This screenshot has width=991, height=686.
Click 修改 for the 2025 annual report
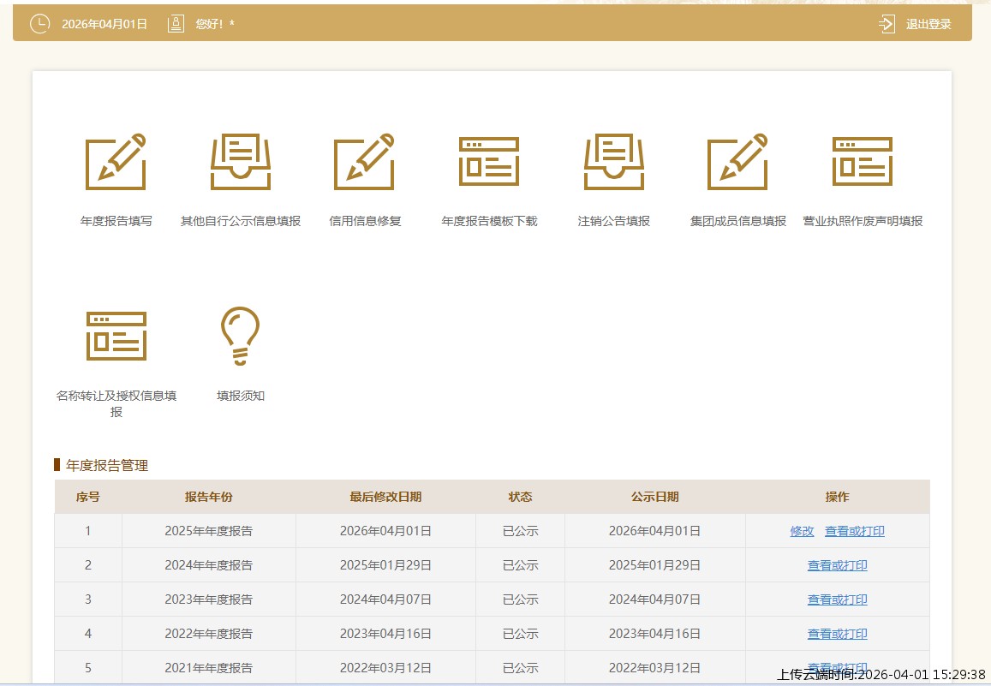pyautogui.click(x=802, y=531)
